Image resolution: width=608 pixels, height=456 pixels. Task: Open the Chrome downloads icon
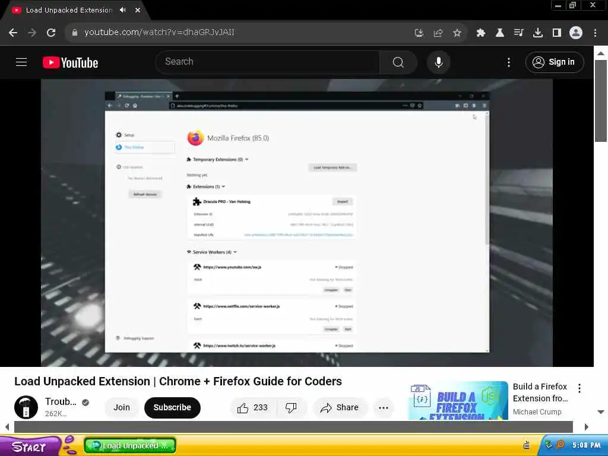[538, 33]
